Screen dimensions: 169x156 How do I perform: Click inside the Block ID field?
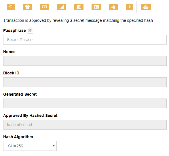[85, 82]
